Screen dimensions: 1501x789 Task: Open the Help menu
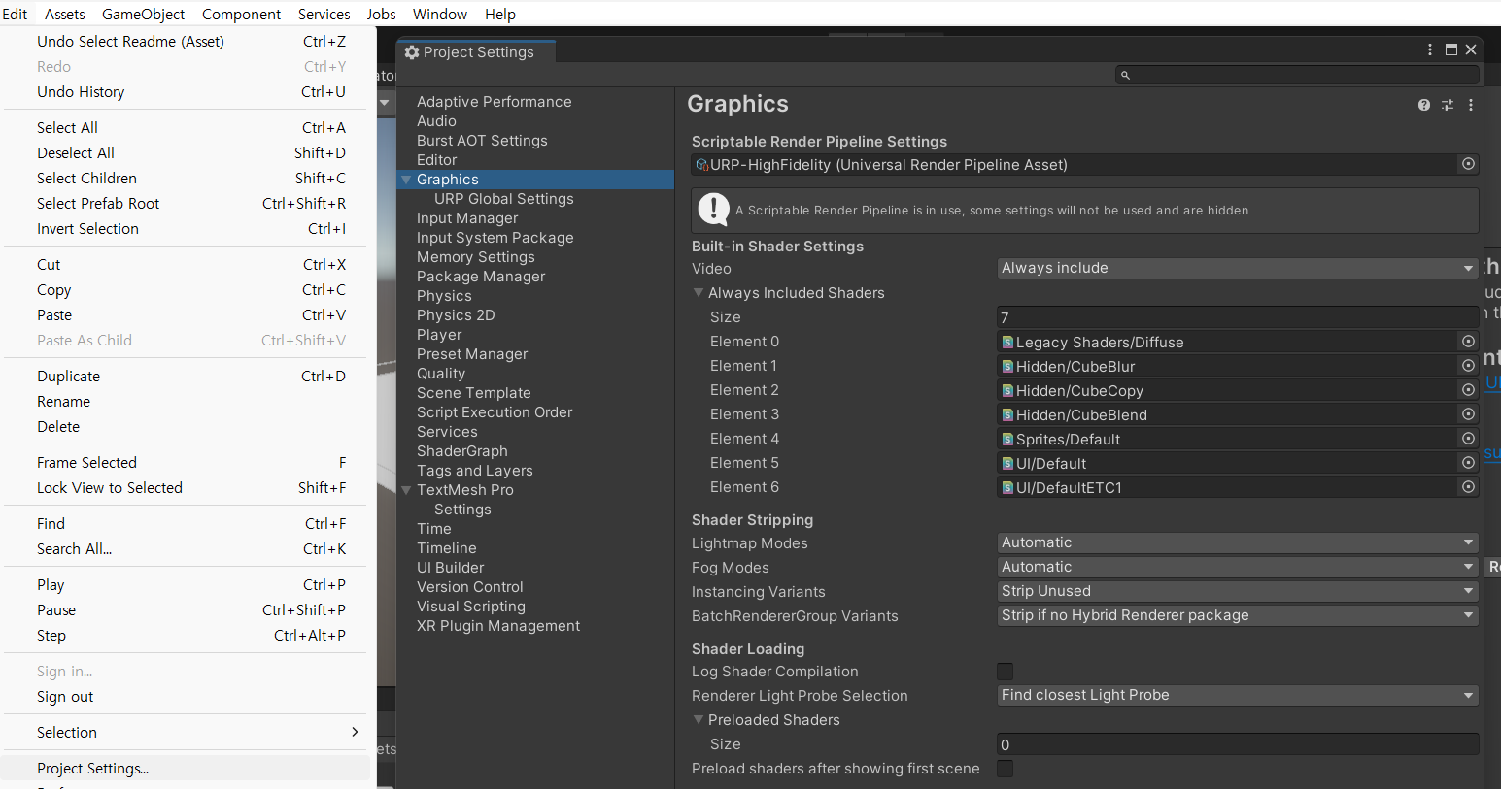coord(500,14)
